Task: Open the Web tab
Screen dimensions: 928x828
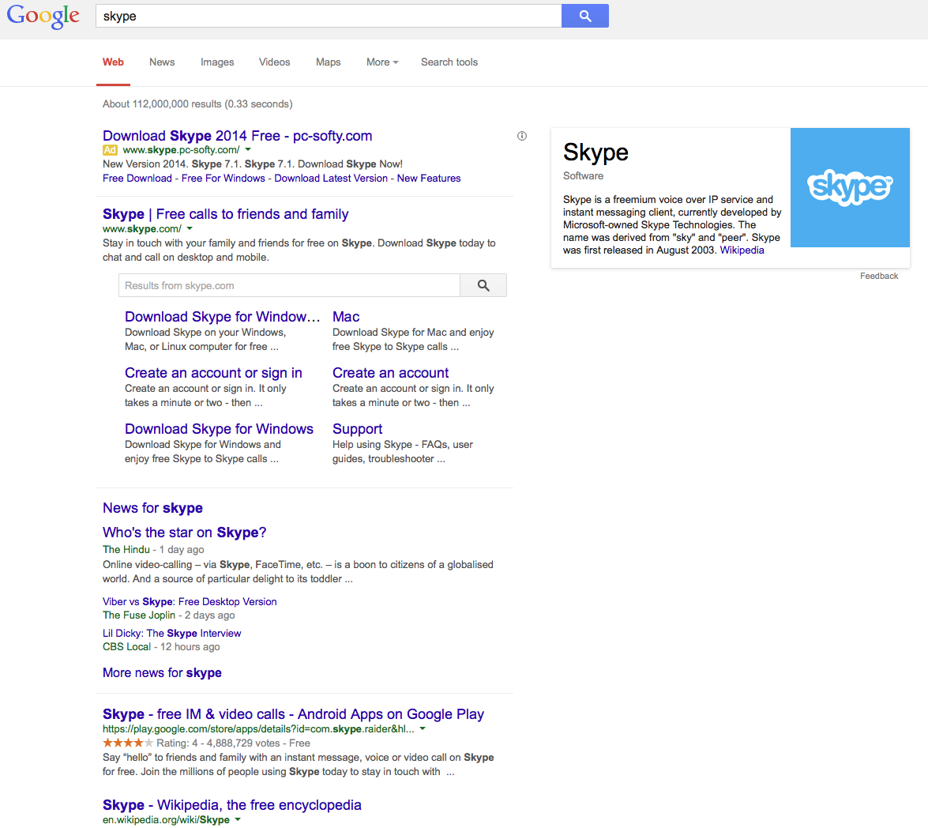Action: pos(113,62)
